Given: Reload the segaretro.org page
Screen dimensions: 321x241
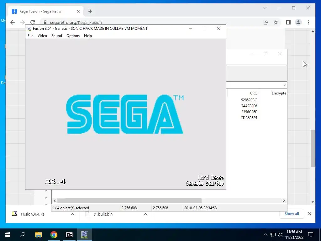Looking at the screenshot, I should click(33, 22).
